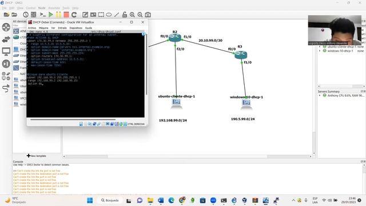Select ubuntu-cliente-dhcp-1 node on canvas
The height and width of the screenshot is (206, 366).
tap(177, 104)
